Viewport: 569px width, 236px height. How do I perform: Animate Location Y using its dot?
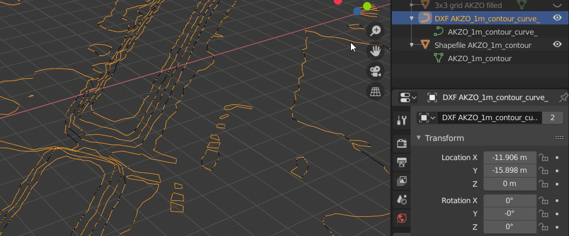click(x=557, y=171)
